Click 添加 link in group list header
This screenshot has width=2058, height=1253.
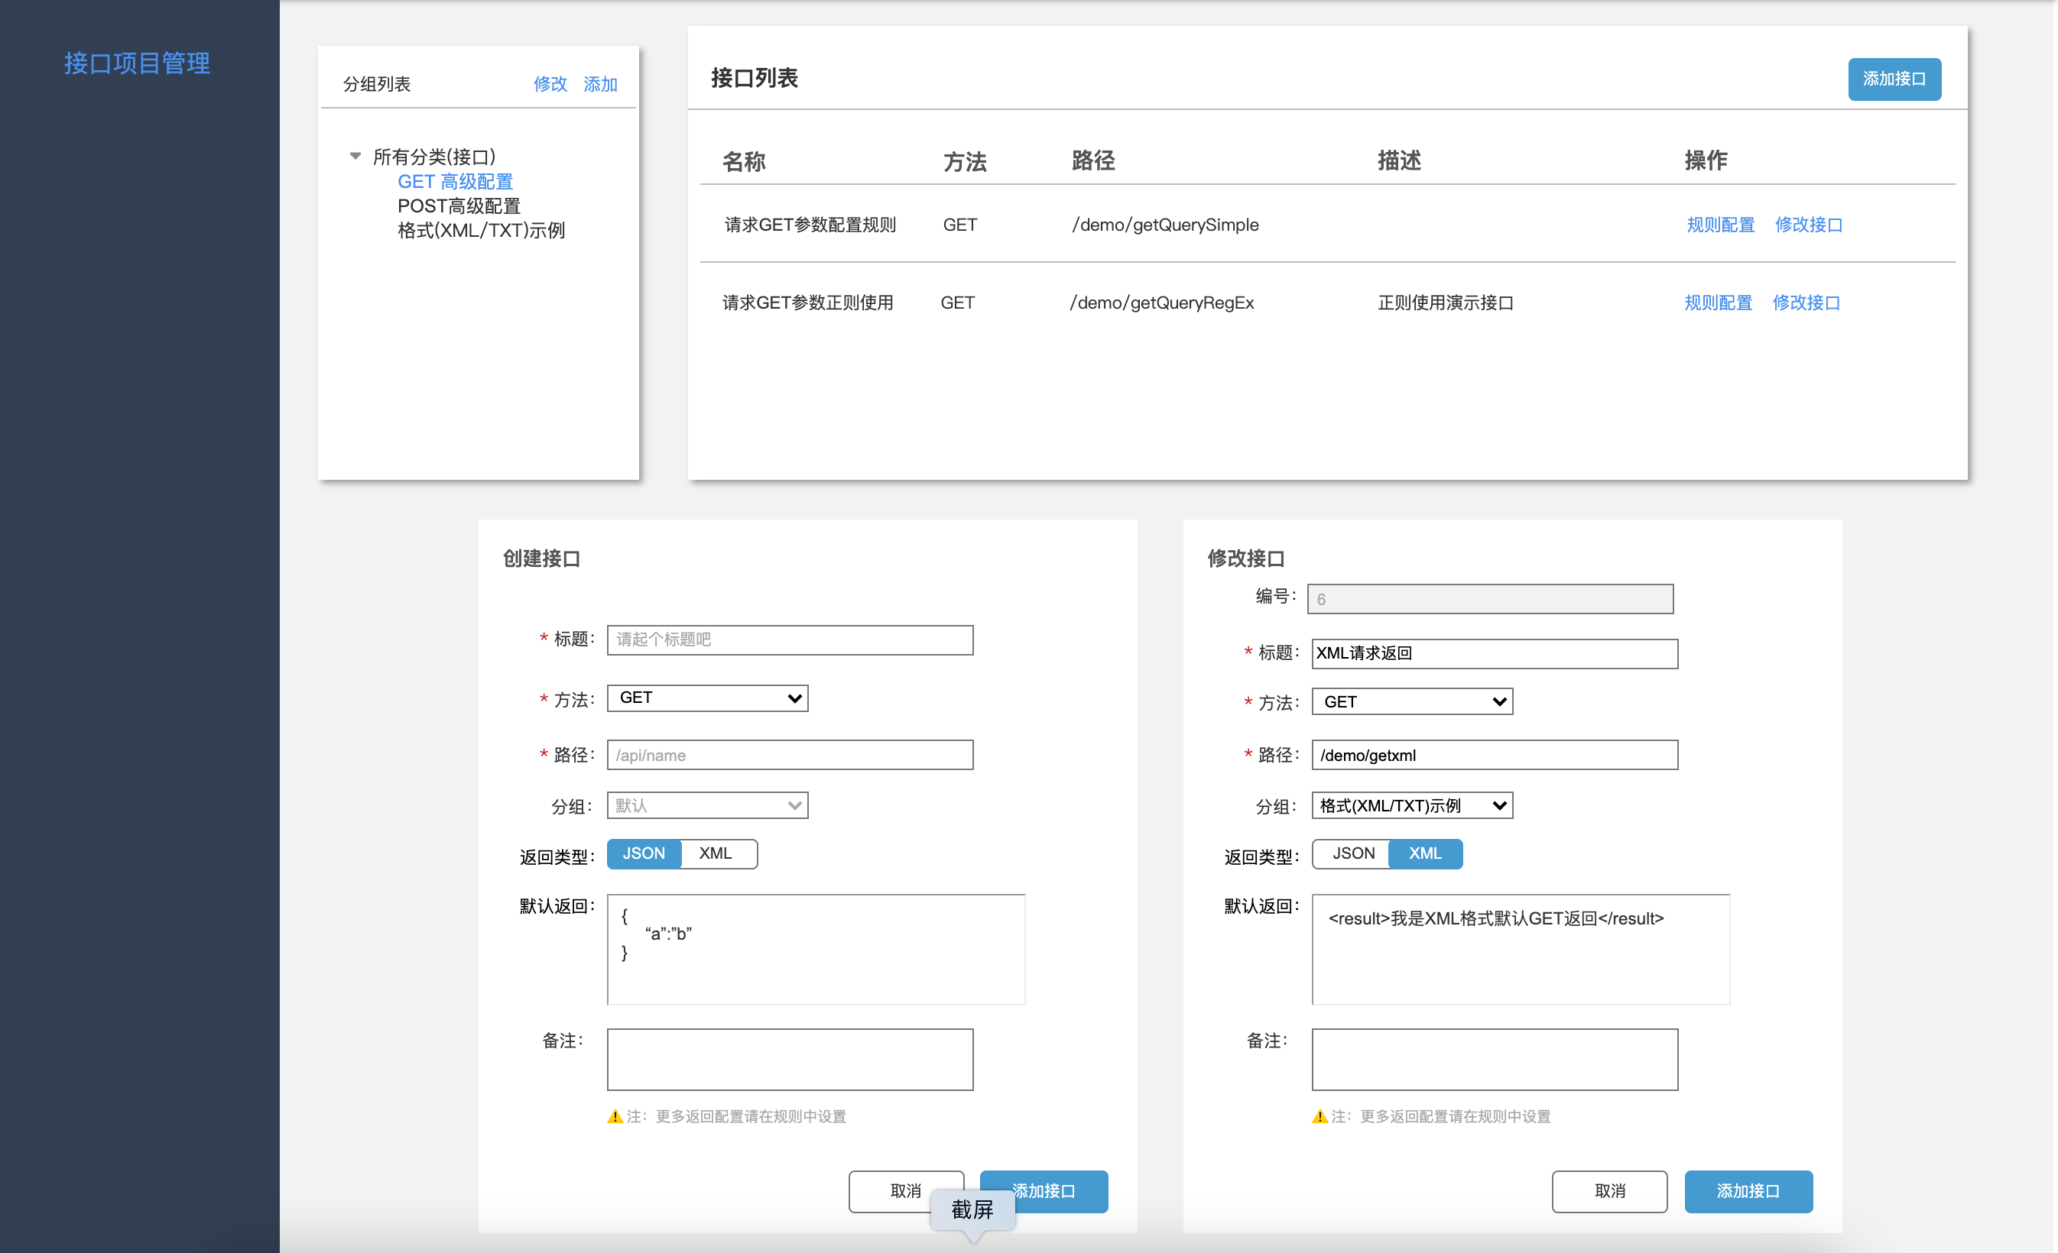click(599, 84)
